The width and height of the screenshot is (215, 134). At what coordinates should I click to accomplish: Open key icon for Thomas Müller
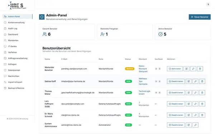coord(195,93)
